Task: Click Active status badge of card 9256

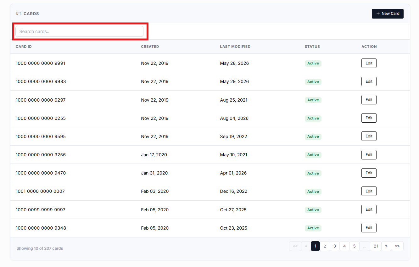Action: (x=313, y=155)
